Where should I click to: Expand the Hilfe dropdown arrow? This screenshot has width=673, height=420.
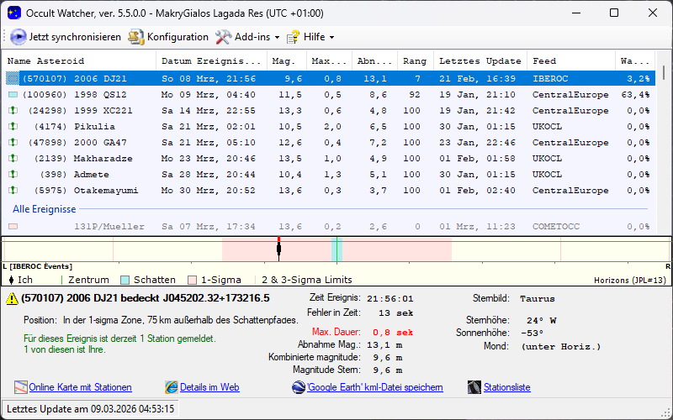pos(331,38)
